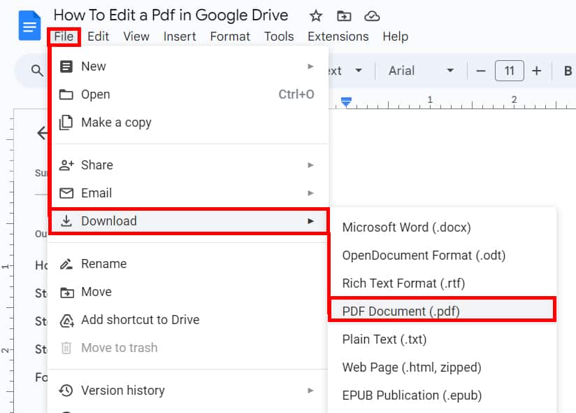Download as EPUB Publication (.epub)

(x=443, y=395)
